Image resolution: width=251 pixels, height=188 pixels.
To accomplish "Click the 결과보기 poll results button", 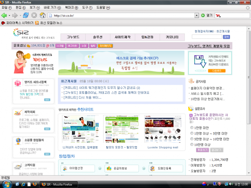I will tap(216, 150).
